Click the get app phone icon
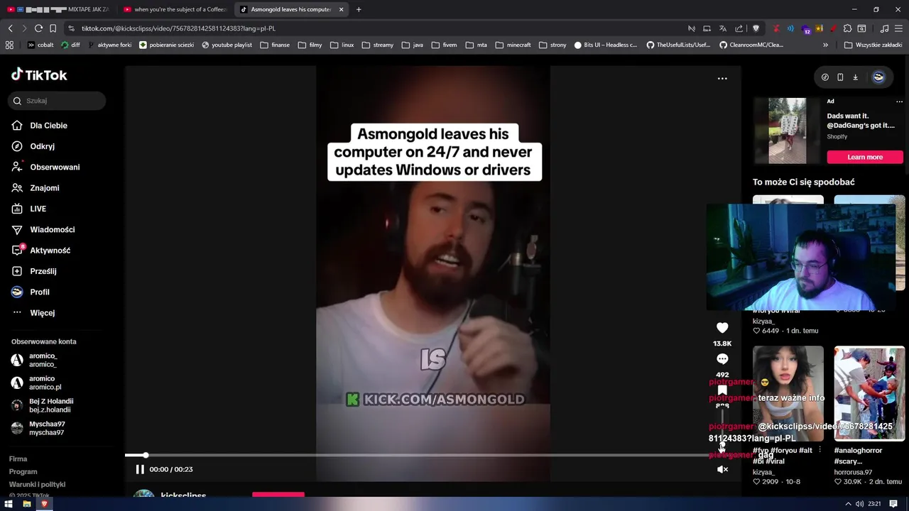Screen dimensions: 909x511 (x=840, y=77)
